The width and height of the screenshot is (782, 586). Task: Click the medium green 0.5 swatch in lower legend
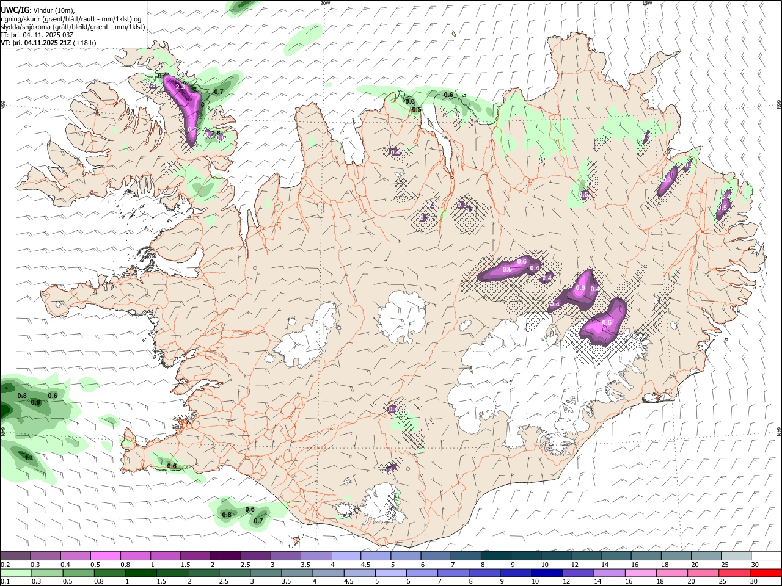tap(79, 573)
